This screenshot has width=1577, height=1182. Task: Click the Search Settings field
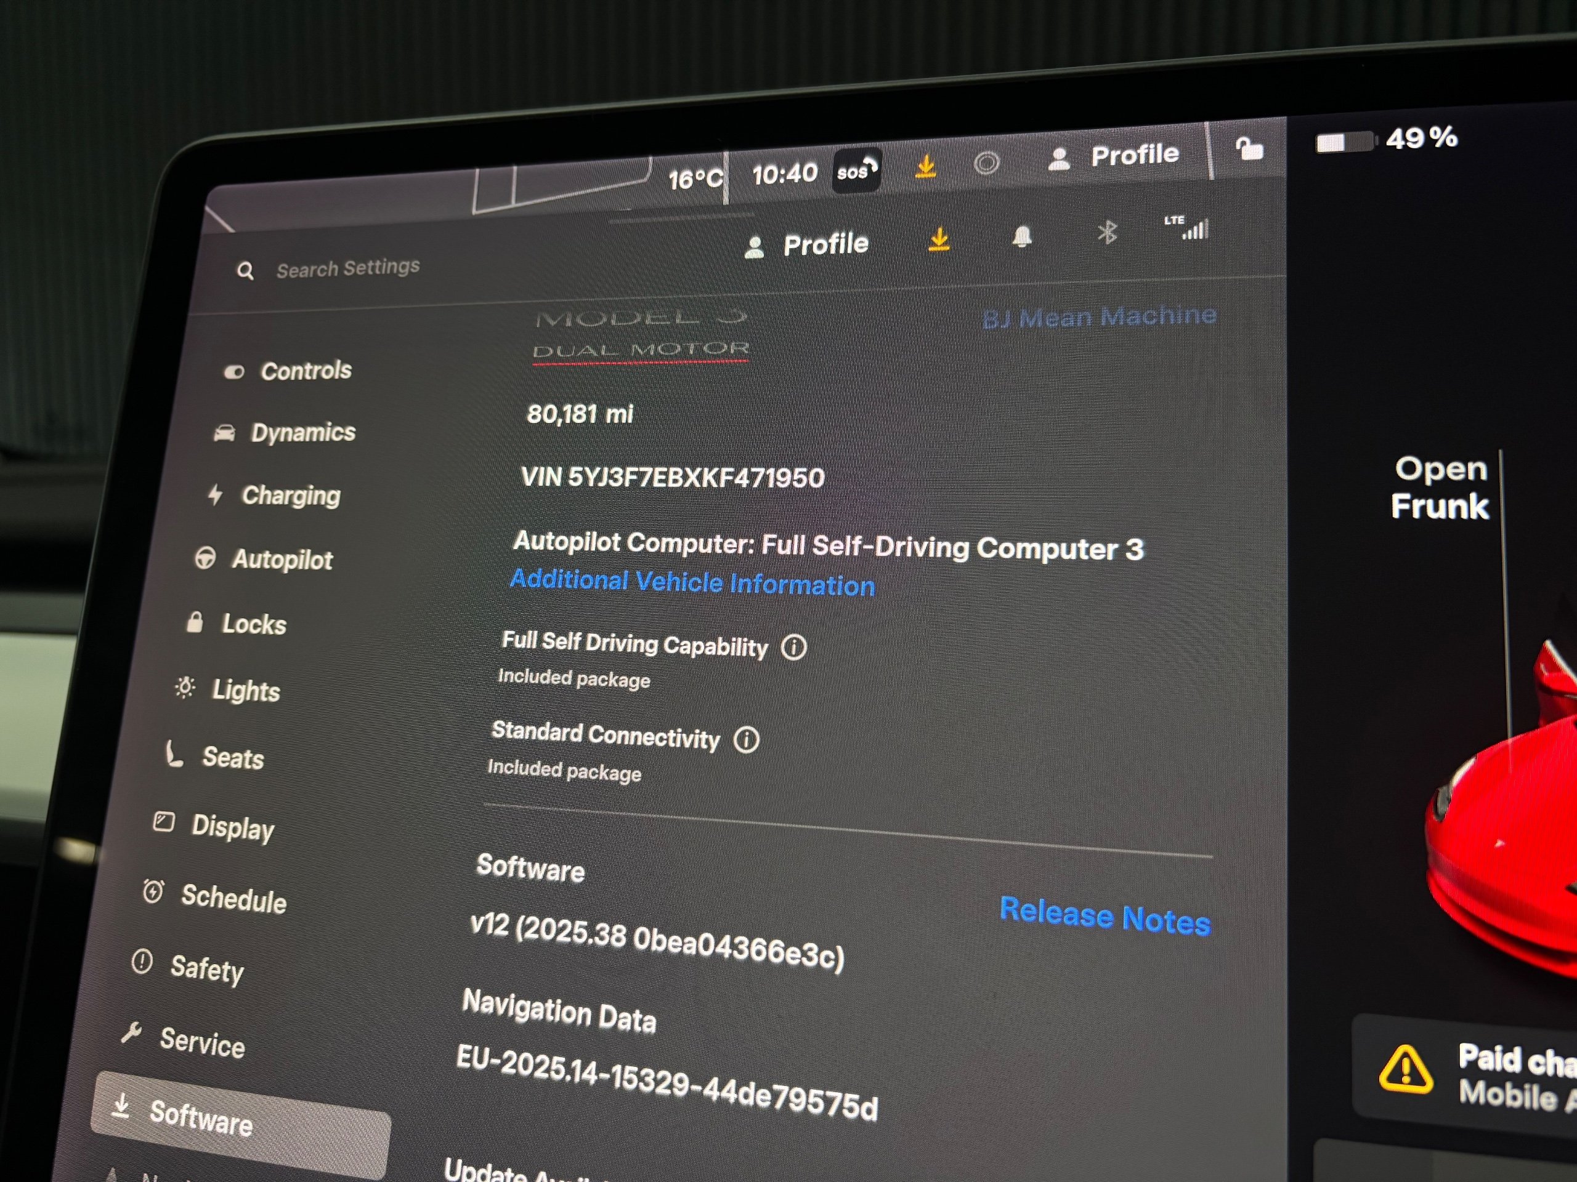tap(348, 268)
